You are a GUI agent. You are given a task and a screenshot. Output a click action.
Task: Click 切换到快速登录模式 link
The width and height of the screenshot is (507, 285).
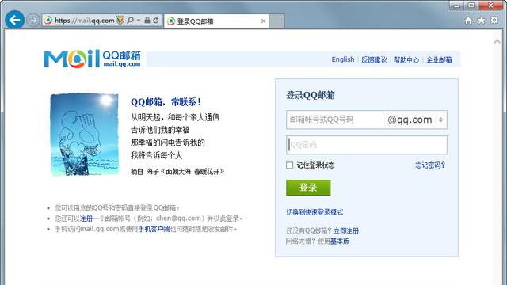314,212
